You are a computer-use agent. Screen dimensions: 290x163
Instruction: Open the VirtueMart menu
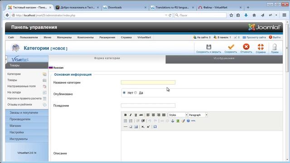click(144, 37)
